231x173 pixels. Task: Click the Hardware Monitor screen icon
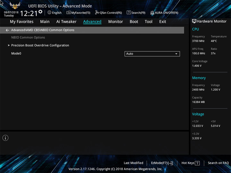(194, 21)
